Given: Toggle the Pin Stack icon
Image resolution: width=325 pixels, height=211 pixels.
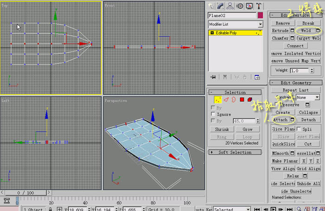Looking at the screenshot, I should (x=213, y=77).
